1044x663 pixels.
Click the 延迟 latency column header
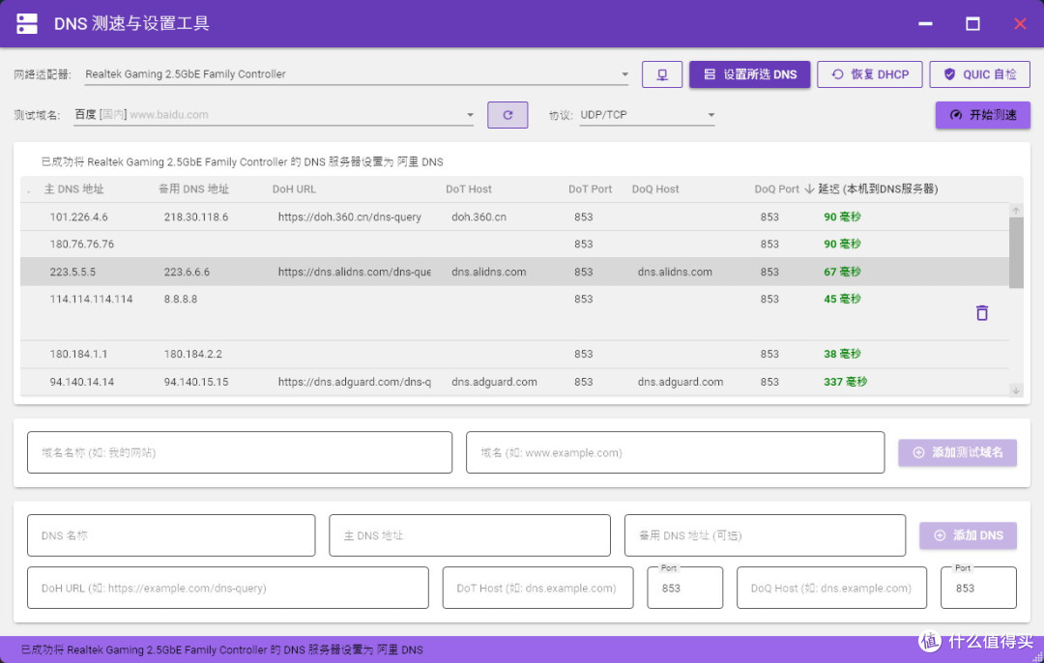(x=878, y=189)
